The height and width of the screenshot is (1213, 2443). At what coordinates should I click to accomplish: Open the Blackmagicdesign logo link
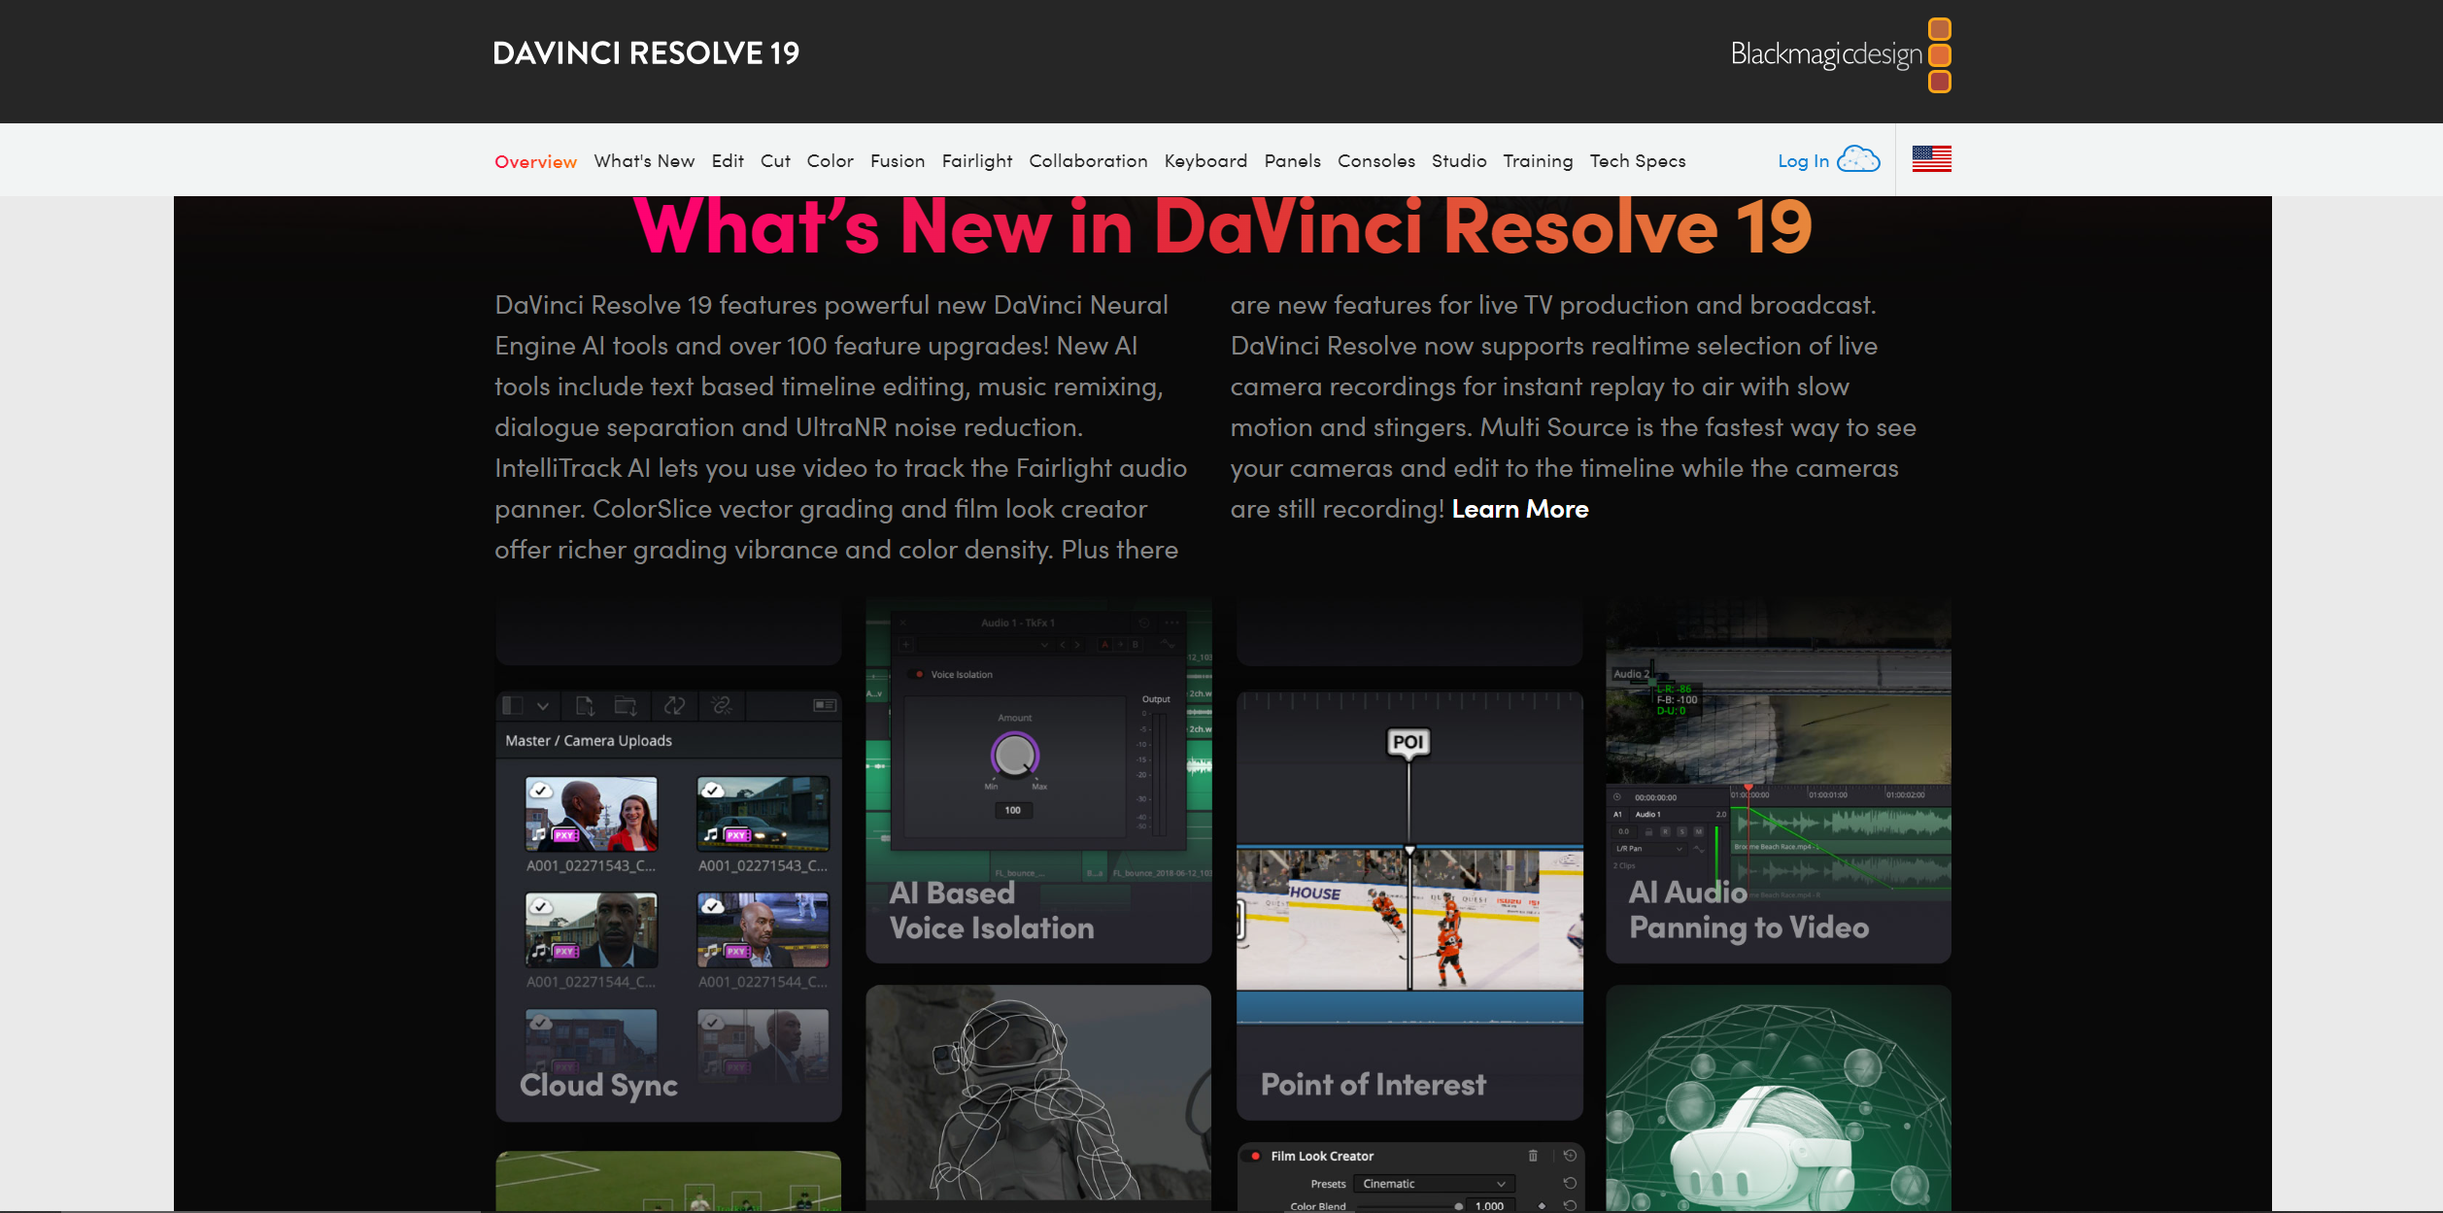point(1840,55)
